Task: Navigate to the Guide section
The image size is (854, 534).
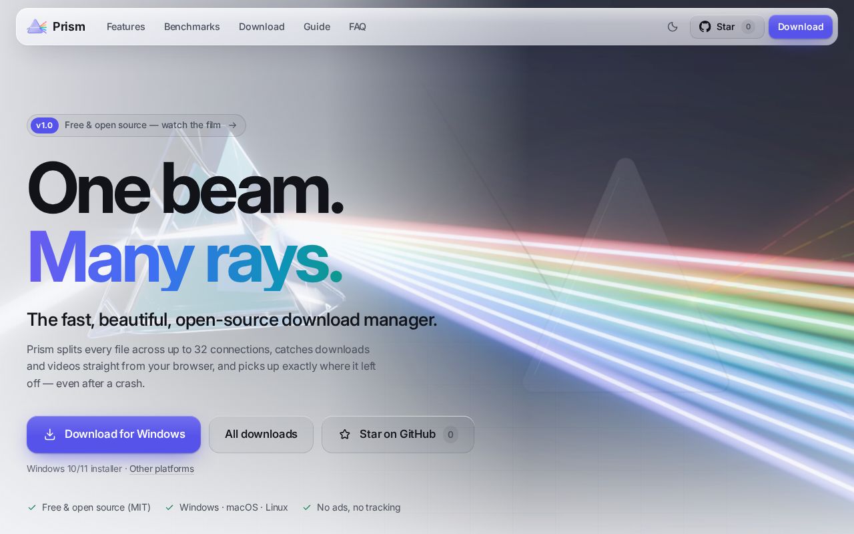Action: point(317,27)
